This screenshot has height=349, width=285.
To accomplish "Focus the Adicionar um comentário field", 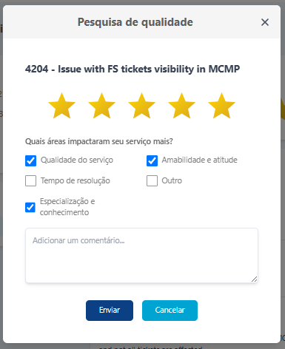I will 141,255.
